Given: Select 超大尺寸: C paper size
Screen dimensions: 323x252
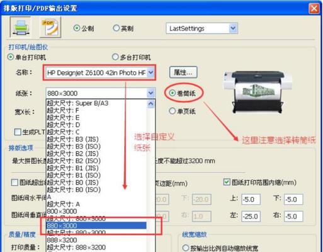Looking at the screenshot, I should click(x=96, y=132).
